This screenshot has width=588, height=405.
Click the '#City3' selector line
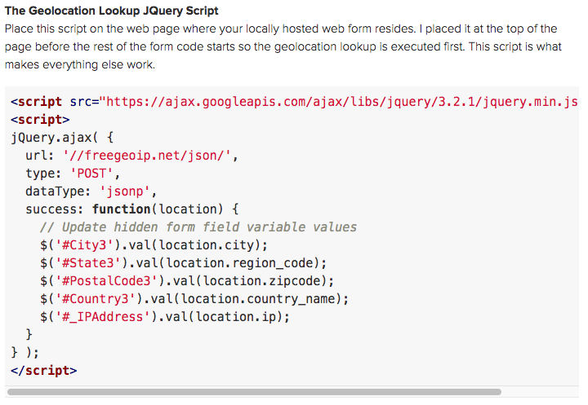click(154, 244)
